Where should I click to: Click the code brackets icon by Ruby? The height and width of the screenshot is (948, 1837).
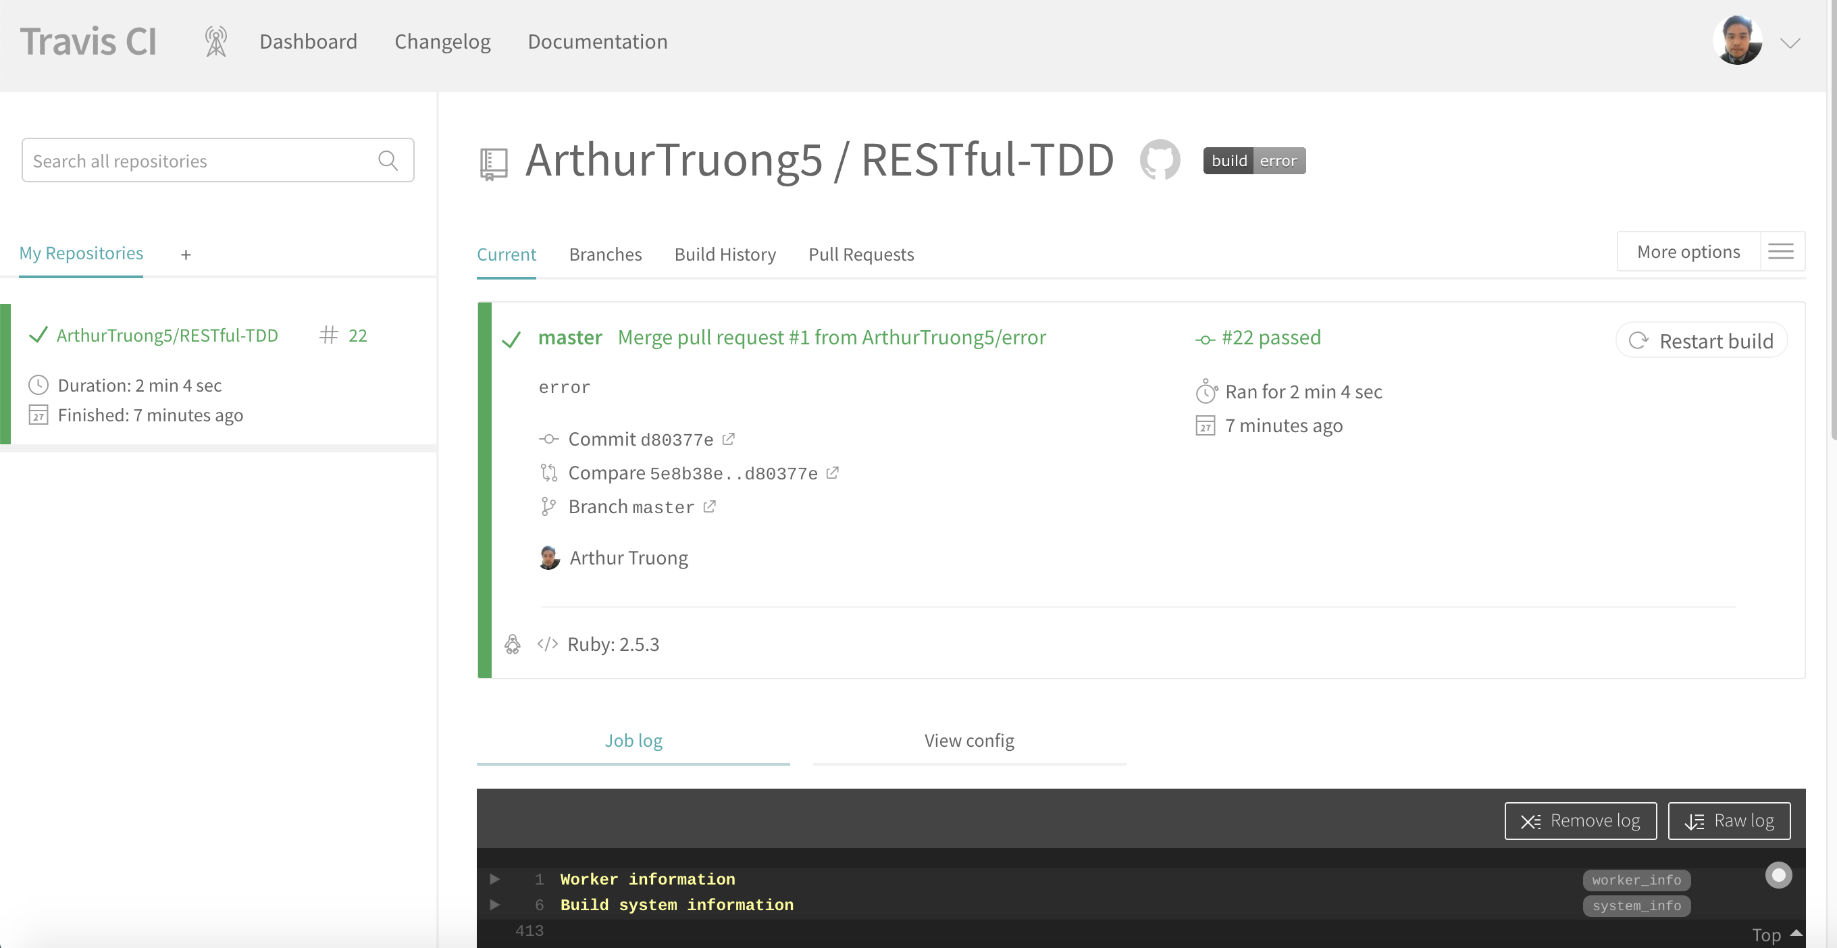tap(547, 643)
